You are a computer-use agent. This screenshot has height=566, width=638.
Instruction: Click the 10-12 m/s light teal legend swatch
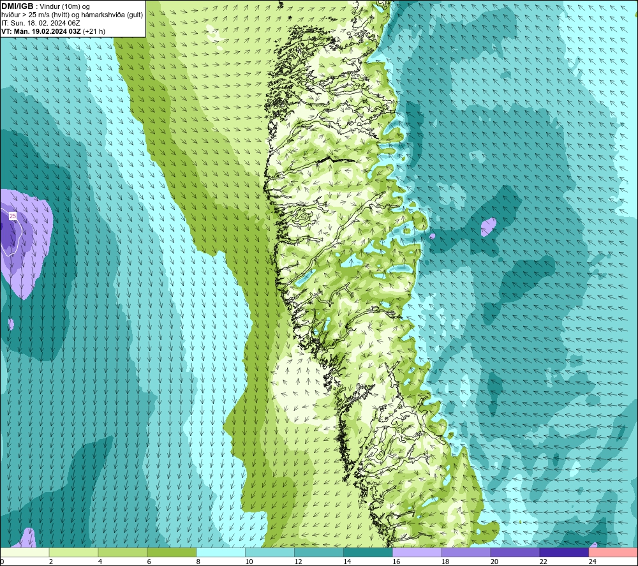pyautogui.click(x=270, y=552)
